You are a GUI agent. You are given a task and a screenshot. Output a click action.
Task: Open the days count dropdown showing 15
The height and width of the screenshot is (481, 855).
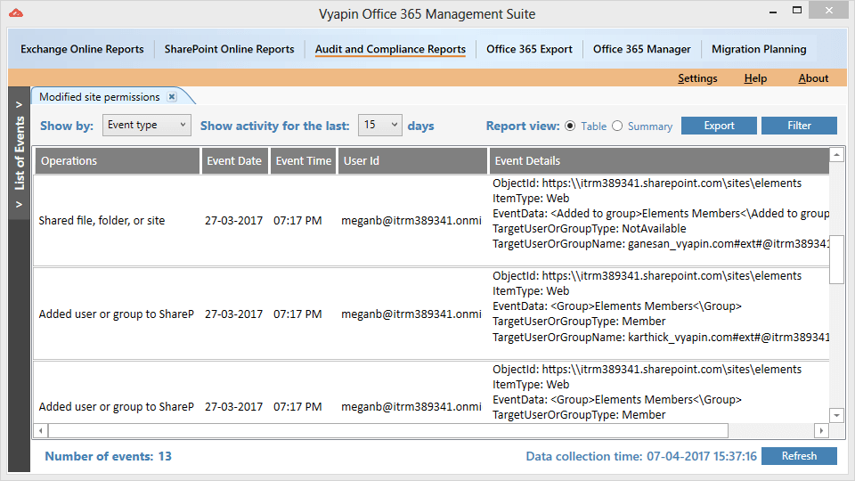point(380,125)
